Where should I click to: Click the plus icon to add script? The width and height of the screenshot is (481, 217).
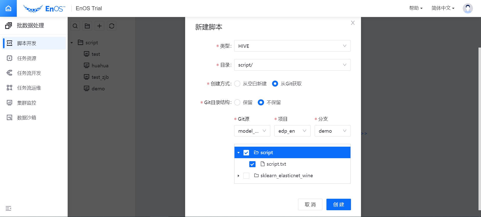[x=99, y=26]
